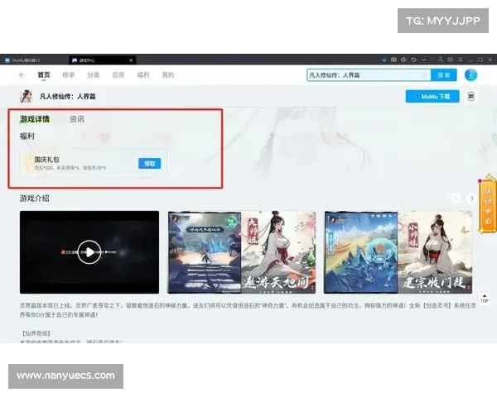Show previous screenshots with left arrow

click(x=456, y=198)
